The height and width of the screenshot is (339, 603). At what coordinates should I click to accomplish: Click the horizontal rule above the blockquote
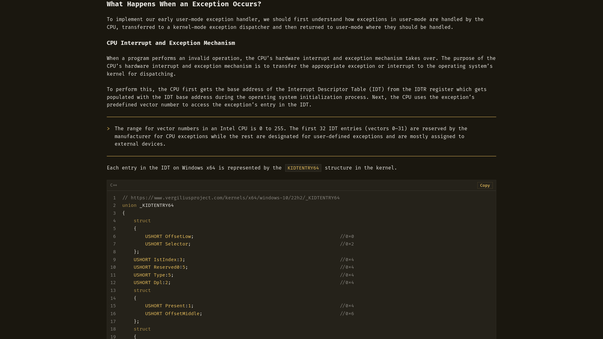point(301,117)
